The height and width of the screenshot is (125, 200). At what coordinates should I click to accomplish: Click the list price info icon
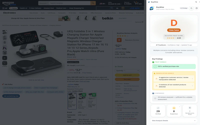[x=79, y=73]
